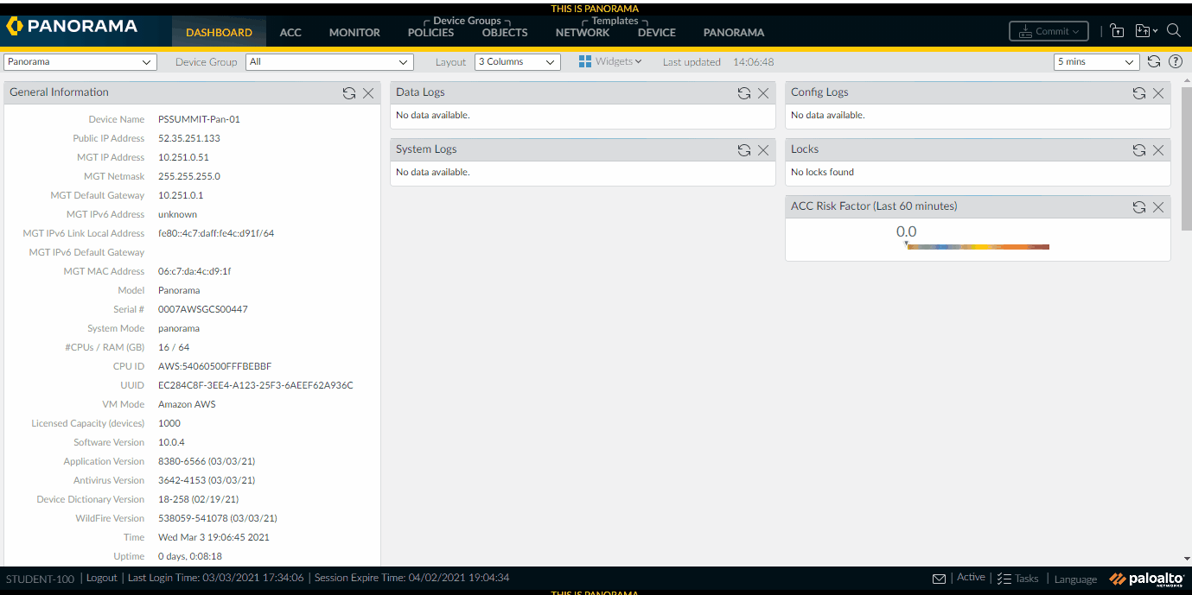
Task: Refresh the System Logs widget
Action: pyautogui.click(x=744, y=150)
